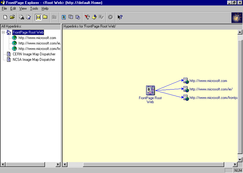243x173 pixels.
Task: Click the web icon beside diagram http://www.microsoft.com
Action: point(186,81)
